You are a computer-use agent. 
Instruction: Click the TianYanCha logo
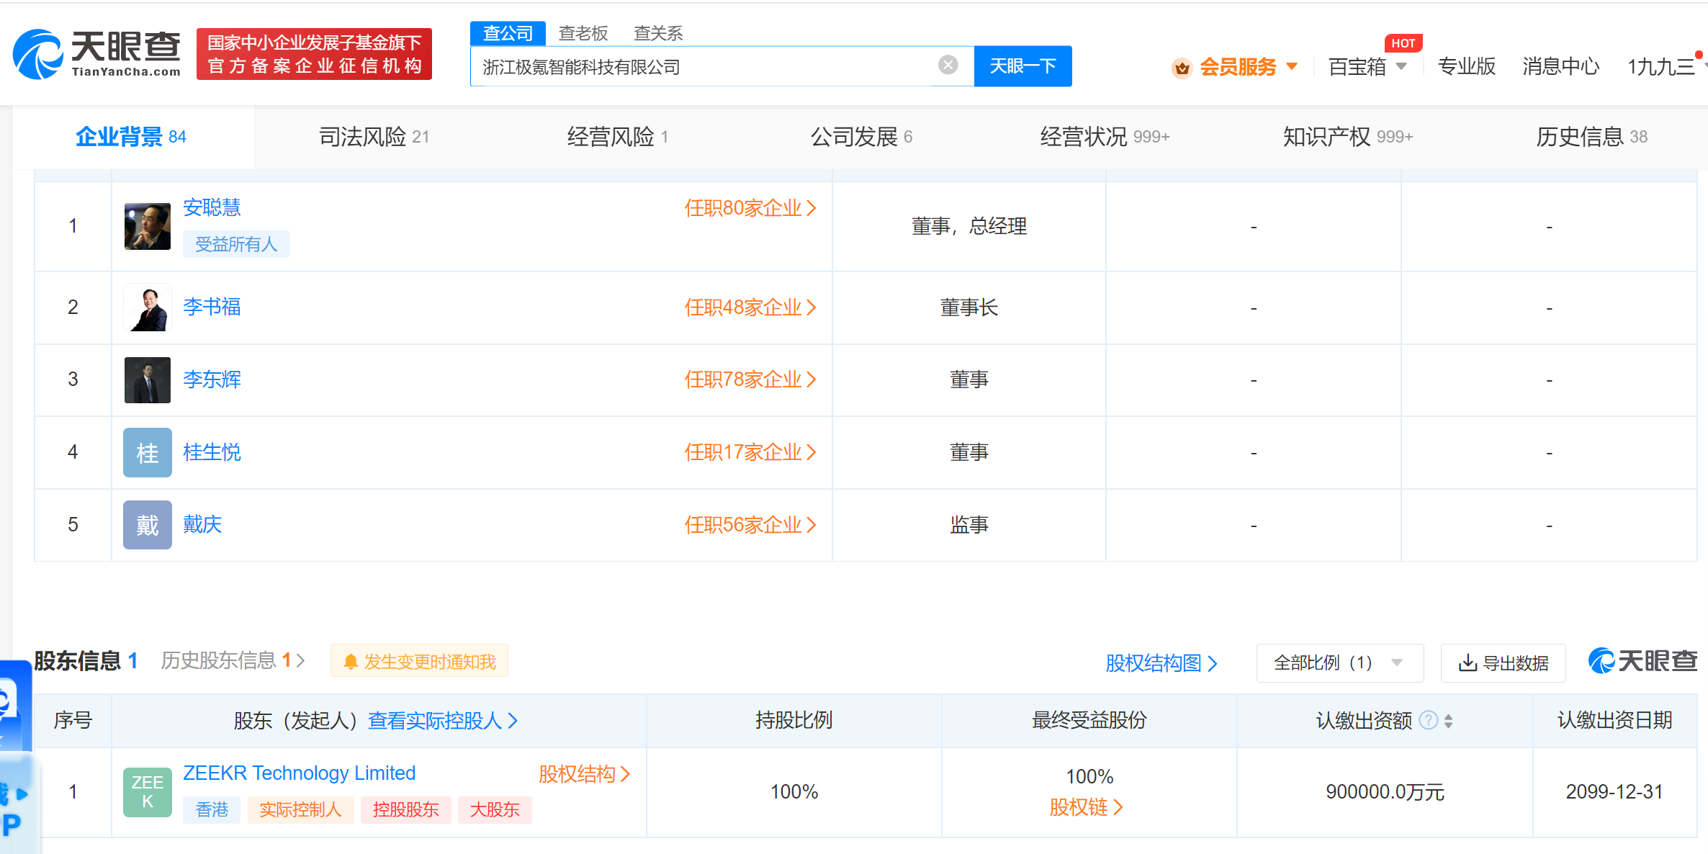click(97, 54)
